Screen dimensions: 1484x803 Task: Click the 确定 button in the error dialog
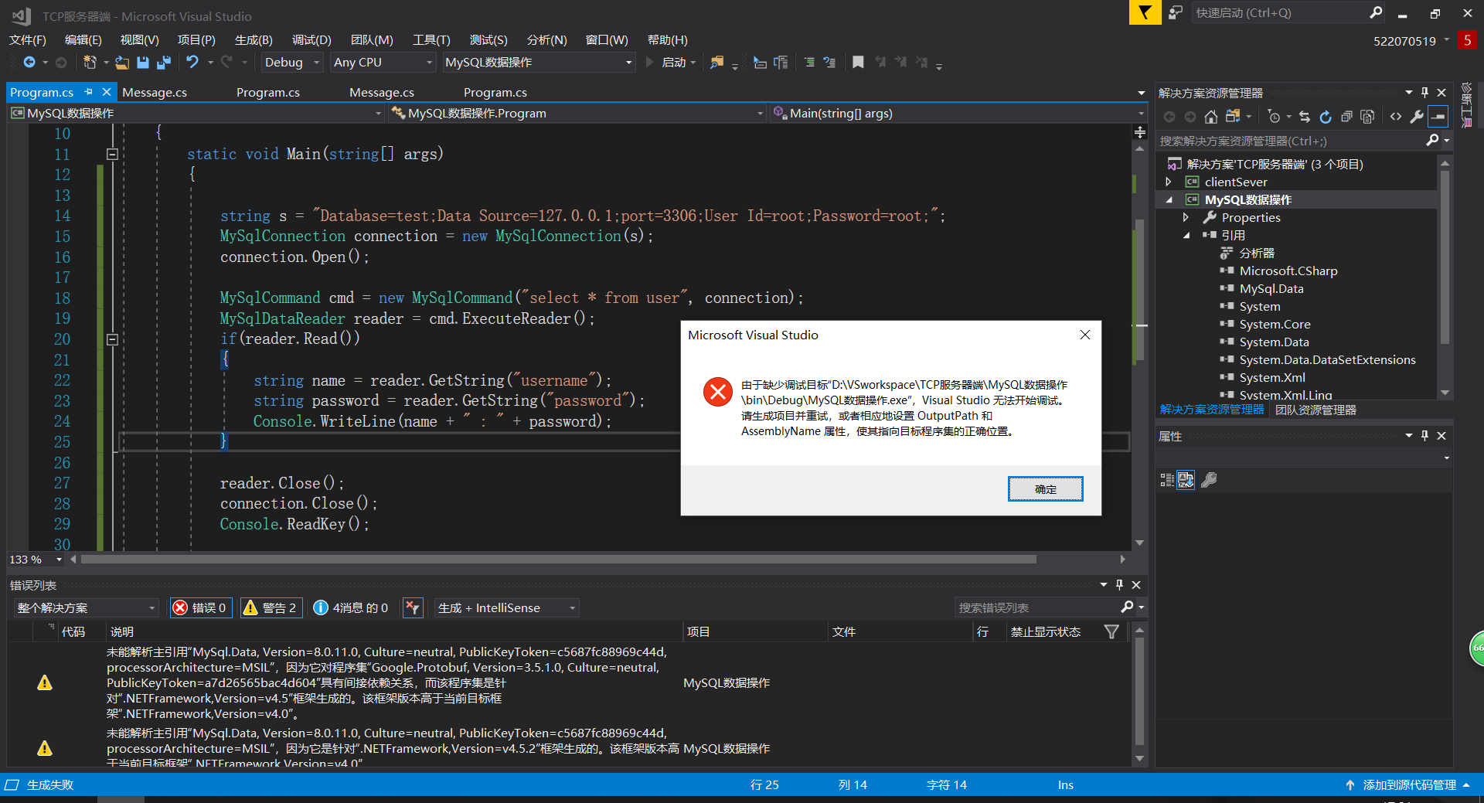pos(1045,489)
